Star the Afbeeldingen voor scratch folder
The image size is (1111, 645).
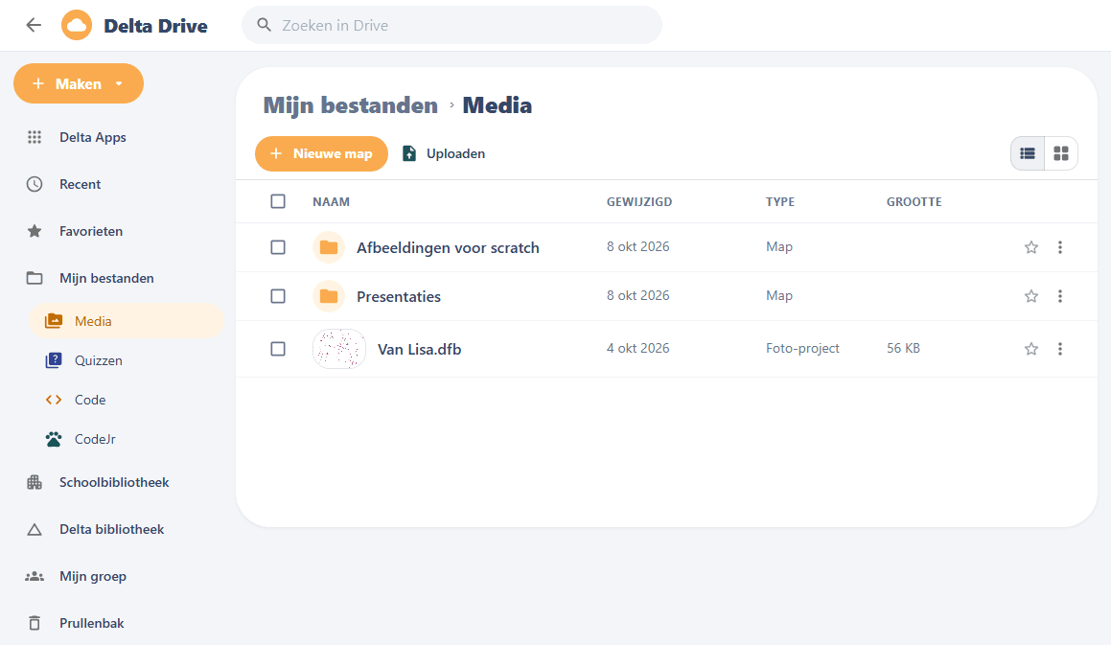[1030, 247]
